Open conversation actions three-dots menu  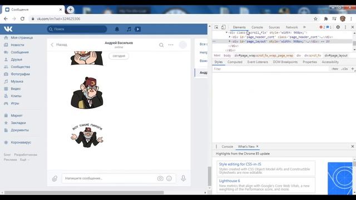pos(171,45)
